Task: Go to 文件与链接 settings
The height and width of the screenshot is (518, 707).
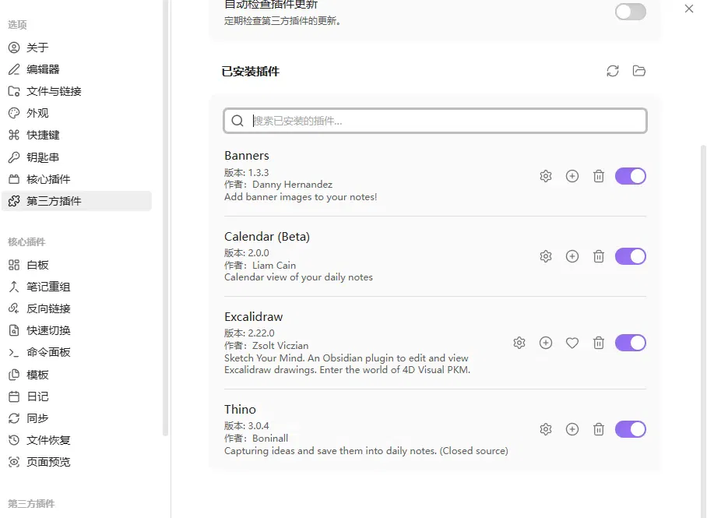Action: pos(76,91)
